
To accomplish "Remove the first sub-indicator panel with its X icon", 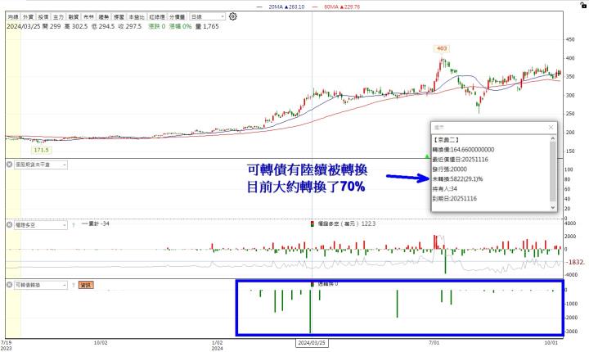I will click(9, 165).
